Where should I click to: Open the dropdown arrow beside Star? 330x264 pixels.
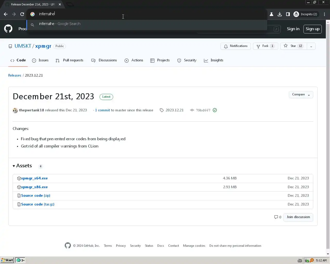311,46
